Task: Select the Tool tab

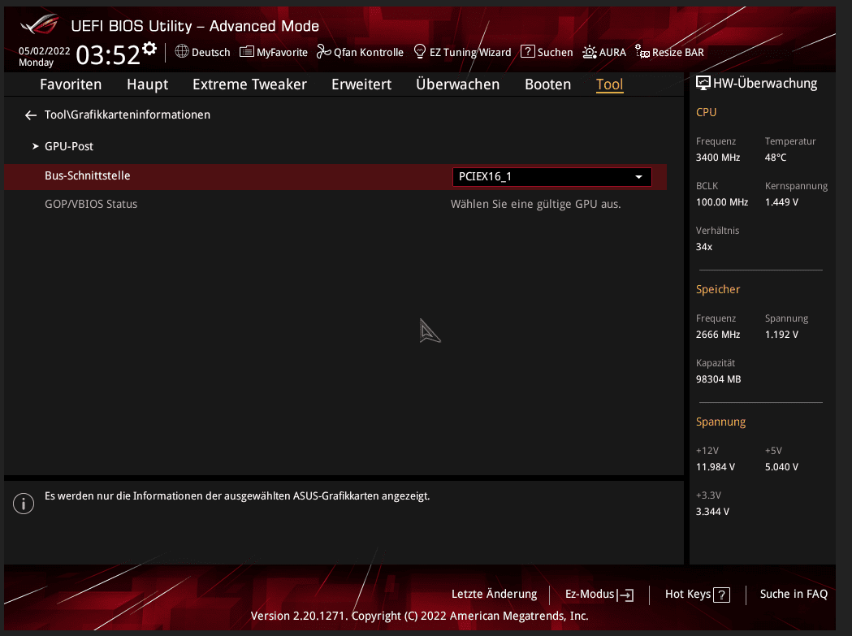Action: coord(610,84)
